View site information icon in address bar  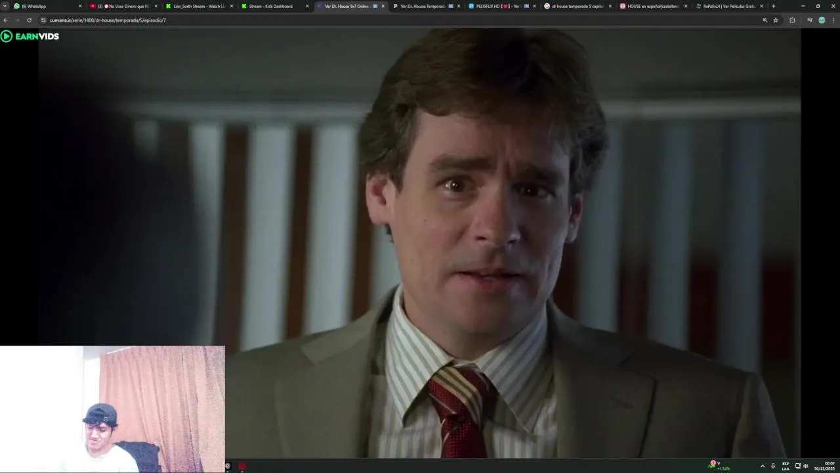(x=43, y=20)
